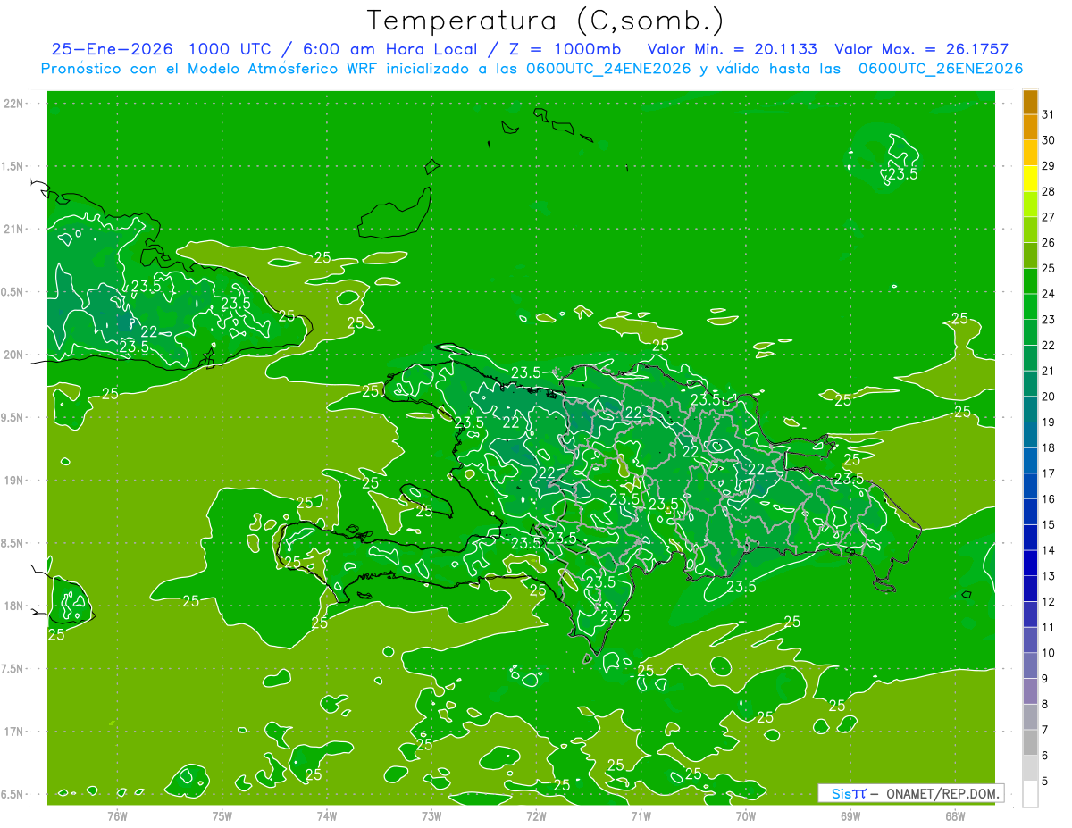Click the '28' legend scale label

[x=1048, y=191]
